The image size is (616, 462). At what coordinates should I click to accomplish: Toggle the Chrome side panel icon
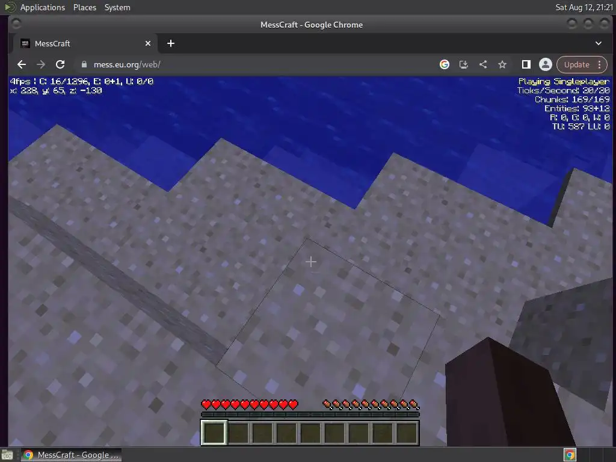click(526, 64)
